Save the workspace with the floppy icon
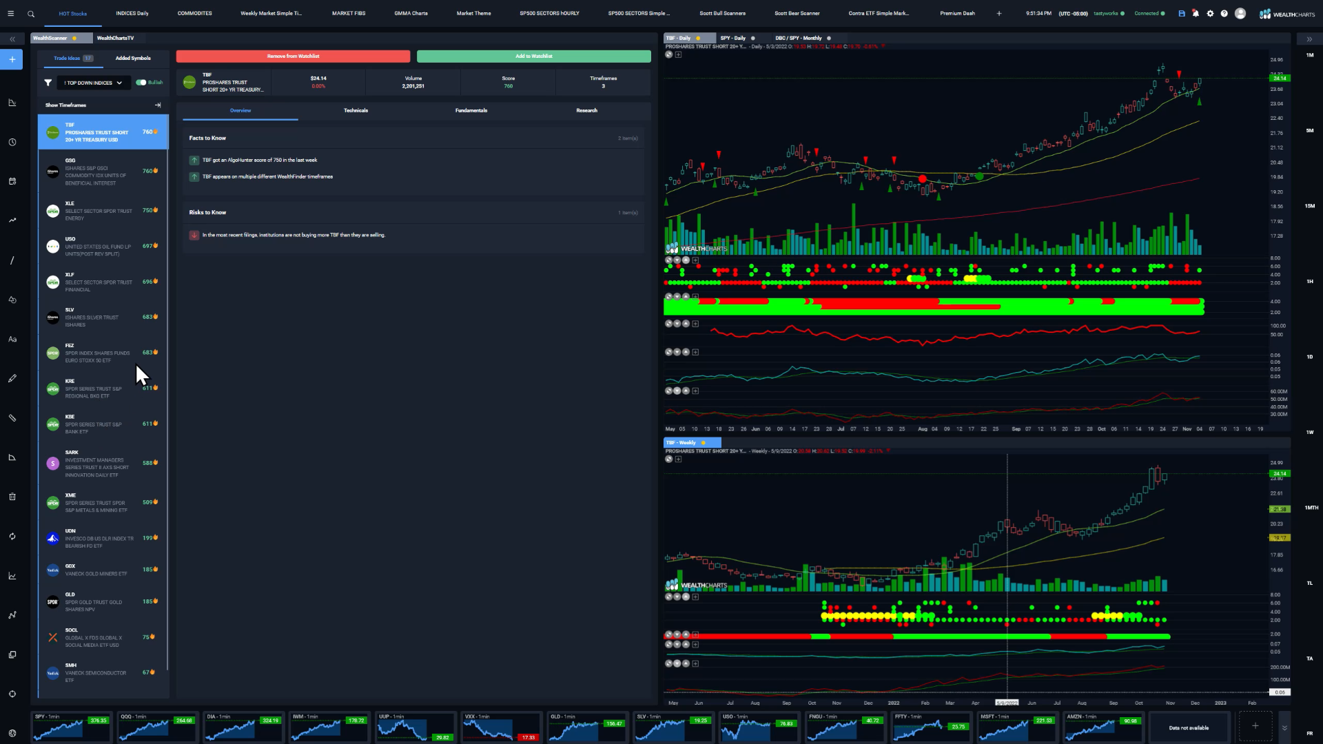This screenshot has height=744, width=1323. point(1182,13)
